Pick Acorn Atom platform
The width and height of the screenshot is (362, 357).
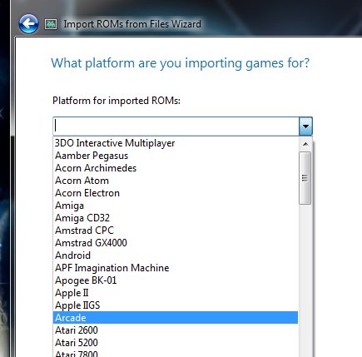click(x=176, y=181)
